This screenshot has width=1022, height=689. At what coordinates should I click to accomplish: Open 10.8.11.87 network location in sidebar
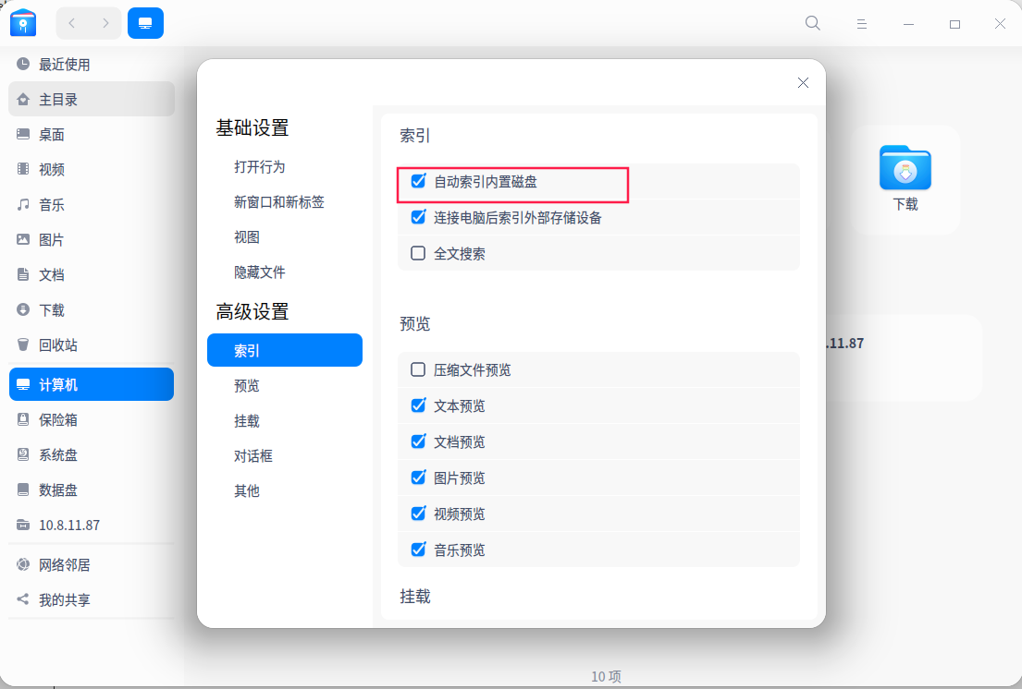68,525
